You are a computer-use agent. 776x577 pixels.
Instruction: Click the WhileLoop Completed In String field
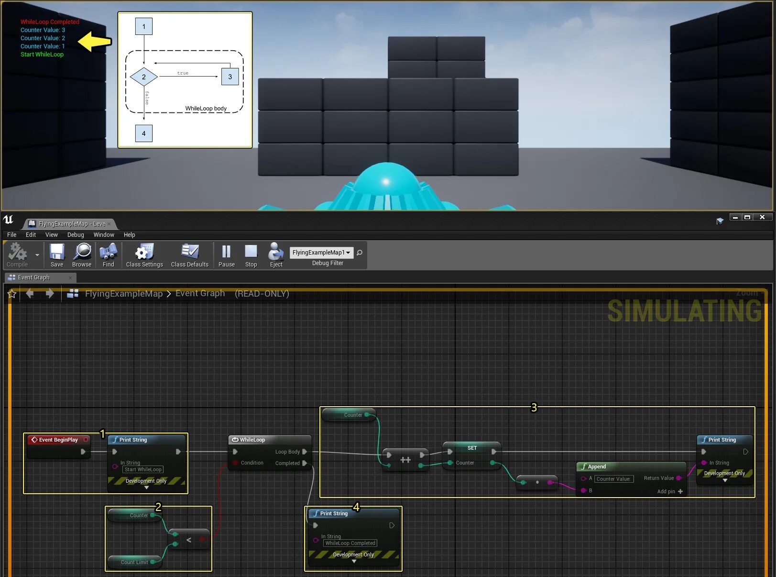(350, 543)
